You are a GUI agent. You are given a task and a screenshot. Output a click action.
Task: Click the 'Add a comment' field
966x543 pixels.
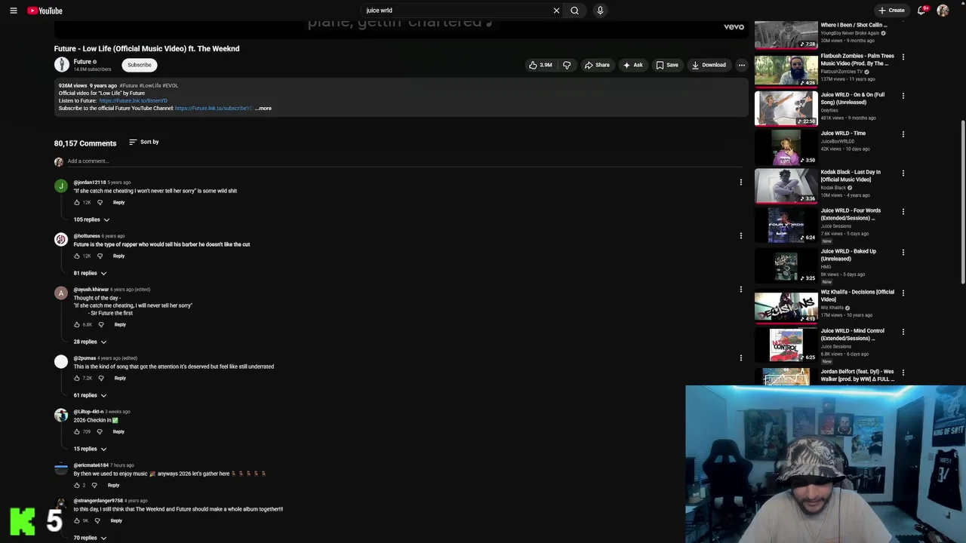pos(404,161)
